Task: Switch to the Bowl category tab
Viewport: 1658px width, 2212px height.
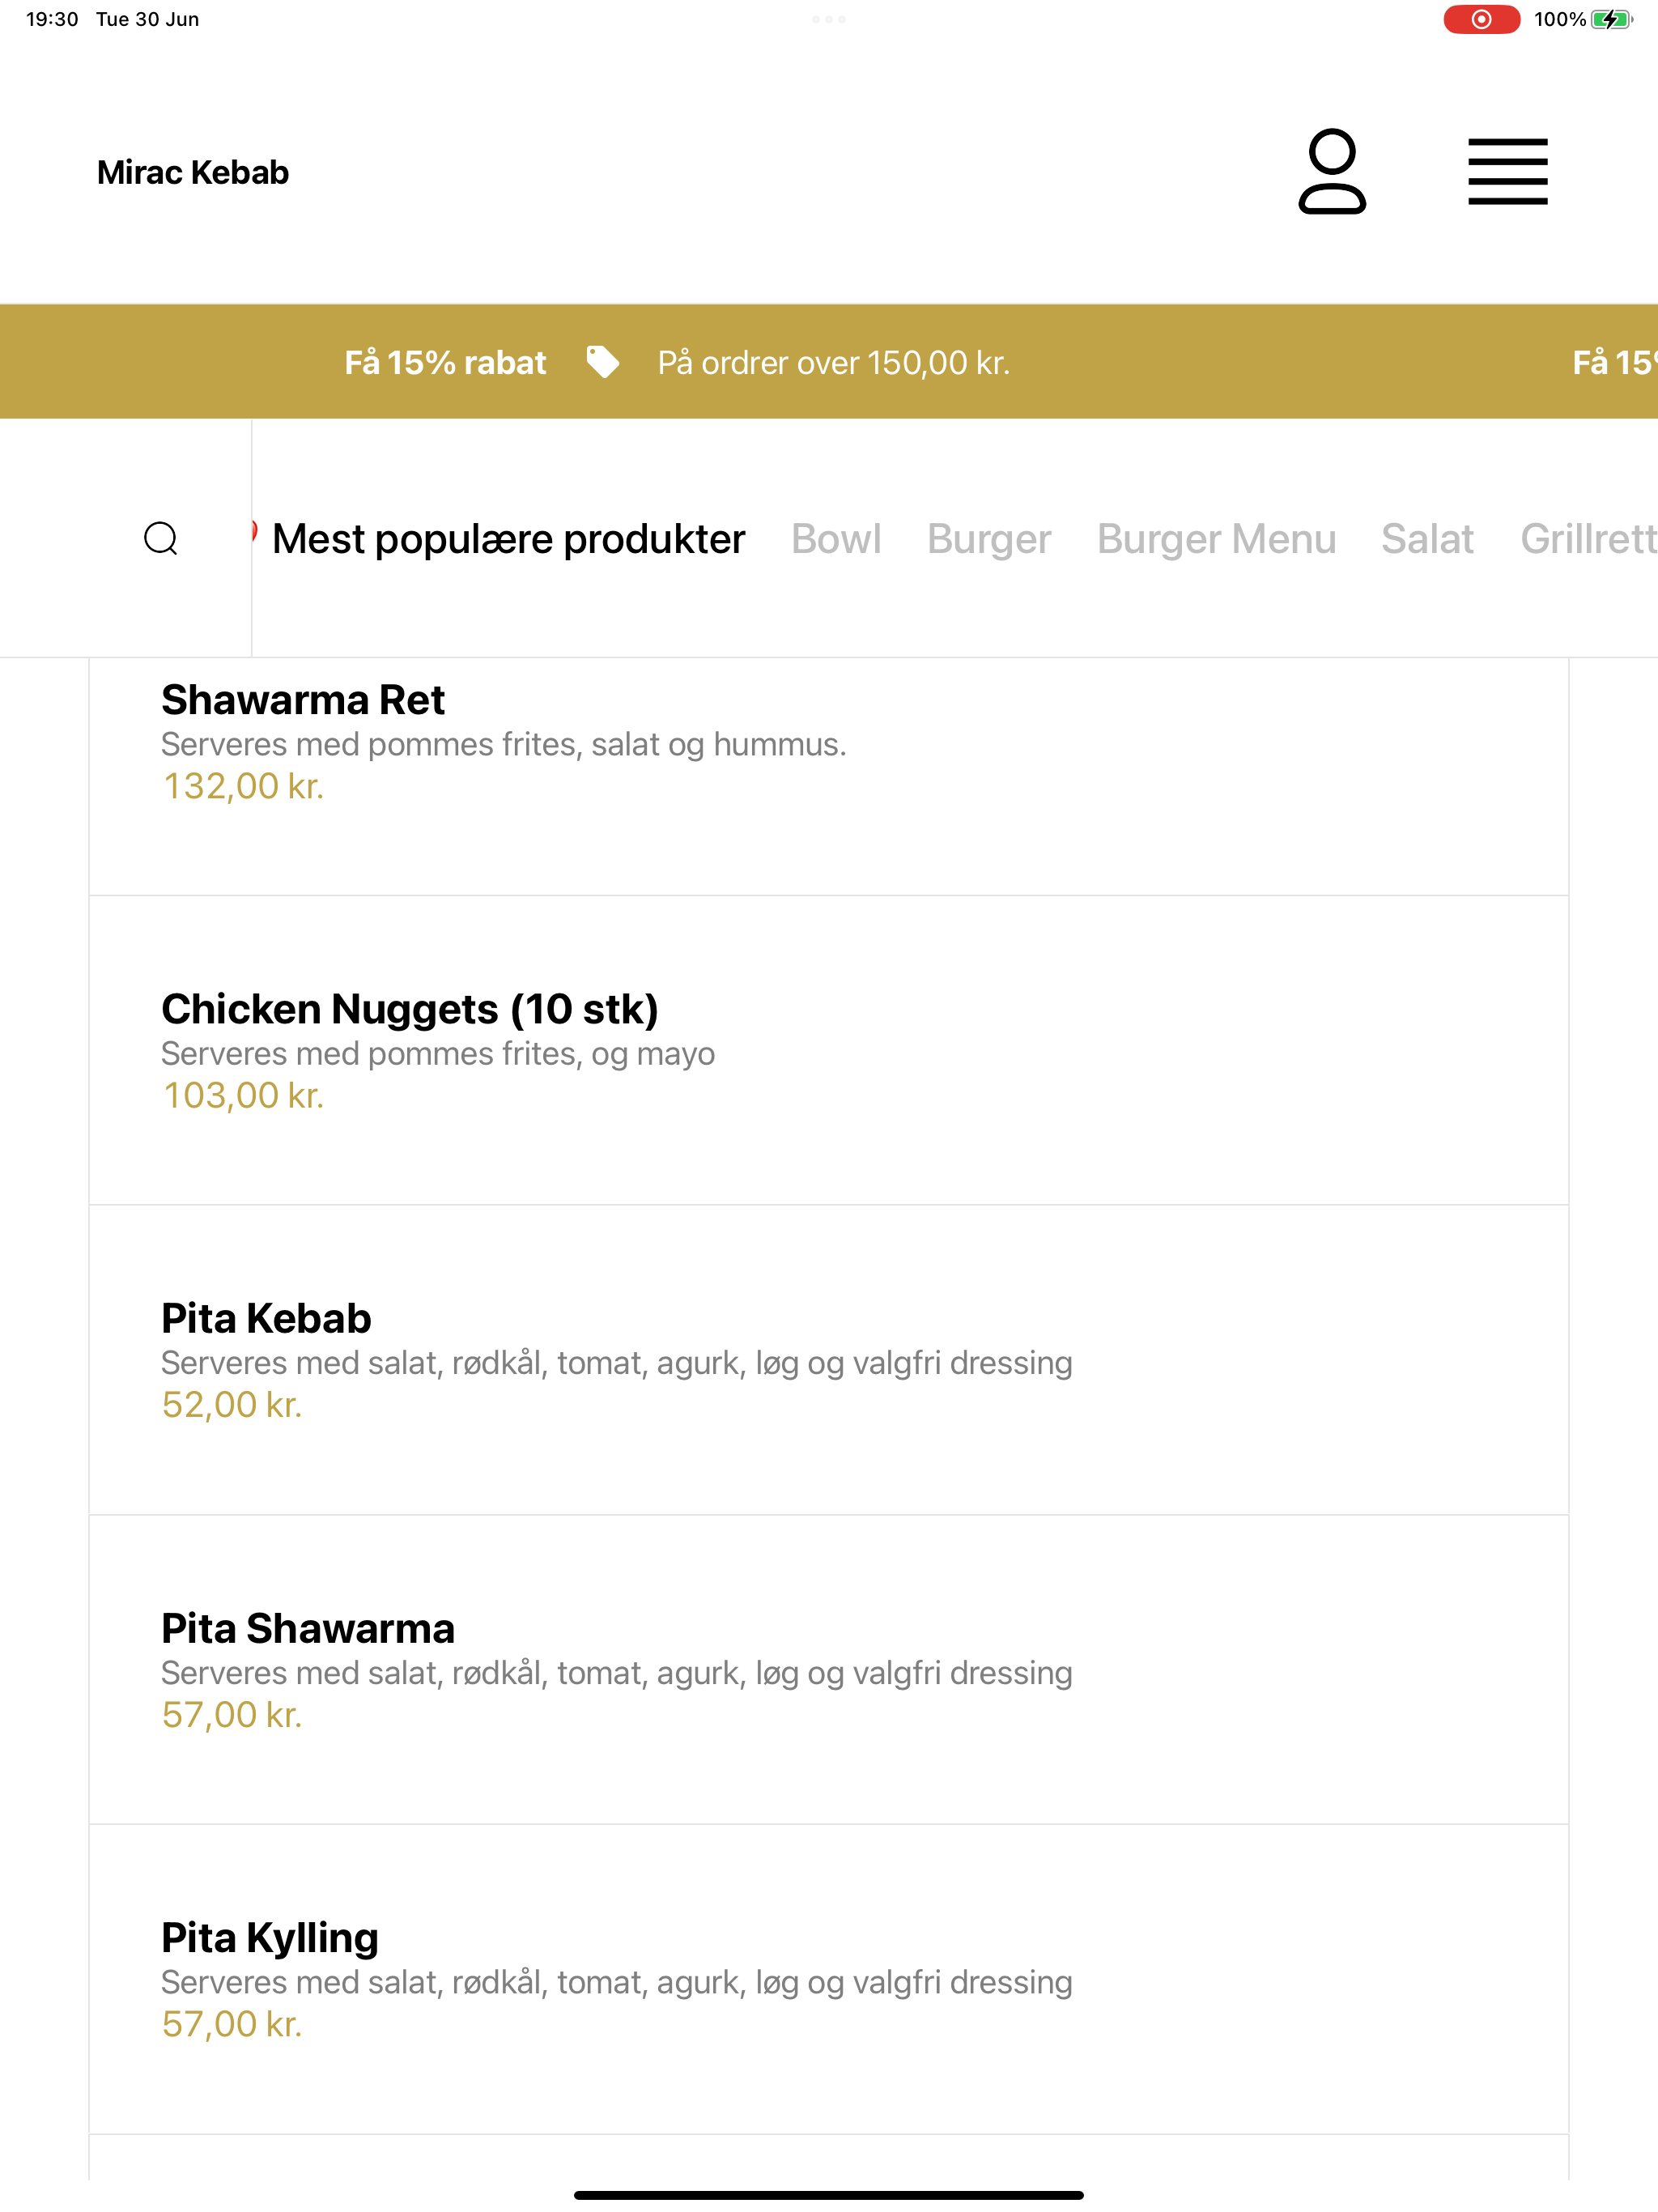Action: click(836, 539)
